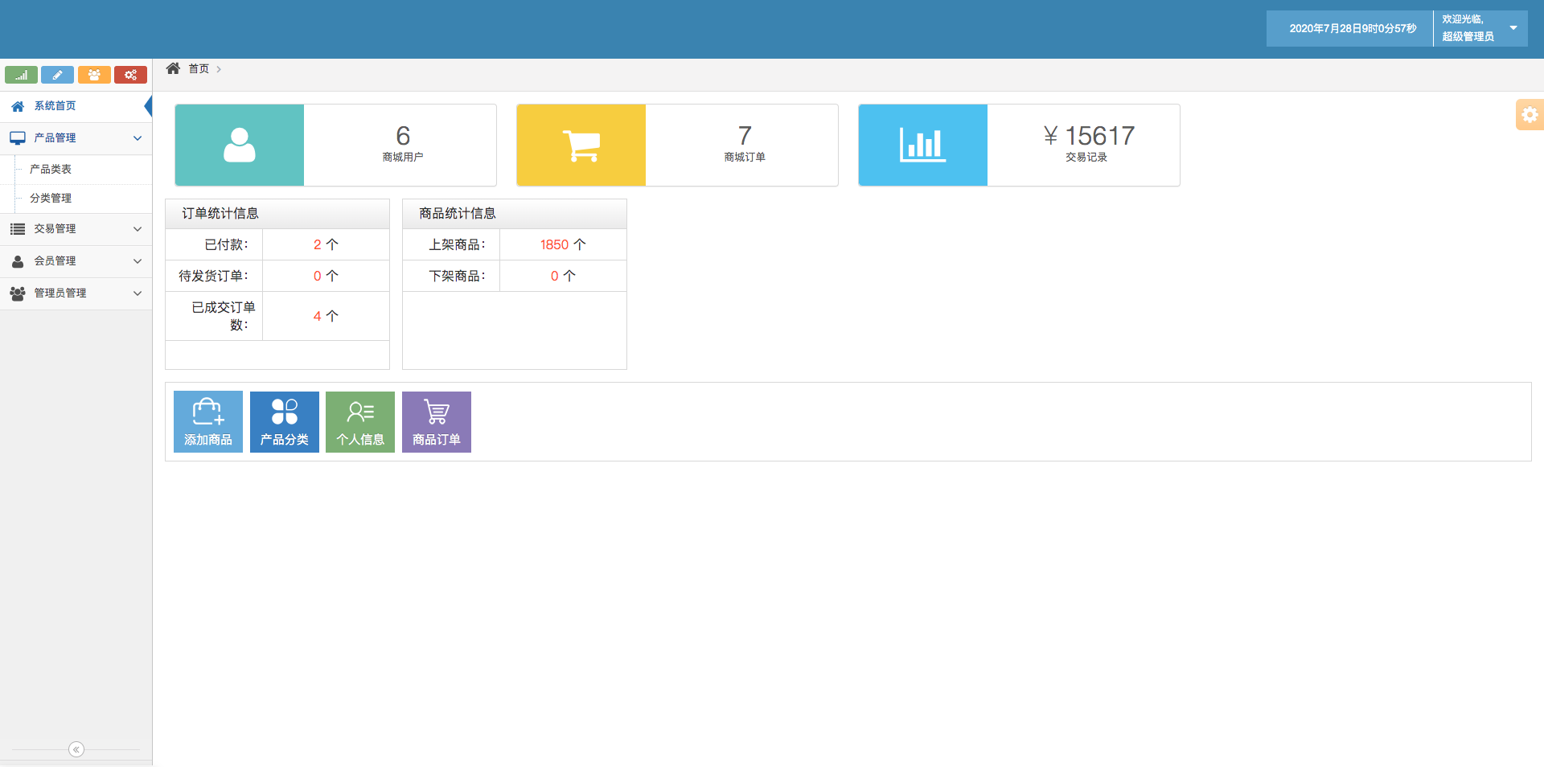Click the blue pencil shortcut button
Viewport: 1544px width, 767px height.
pos(57,75)
